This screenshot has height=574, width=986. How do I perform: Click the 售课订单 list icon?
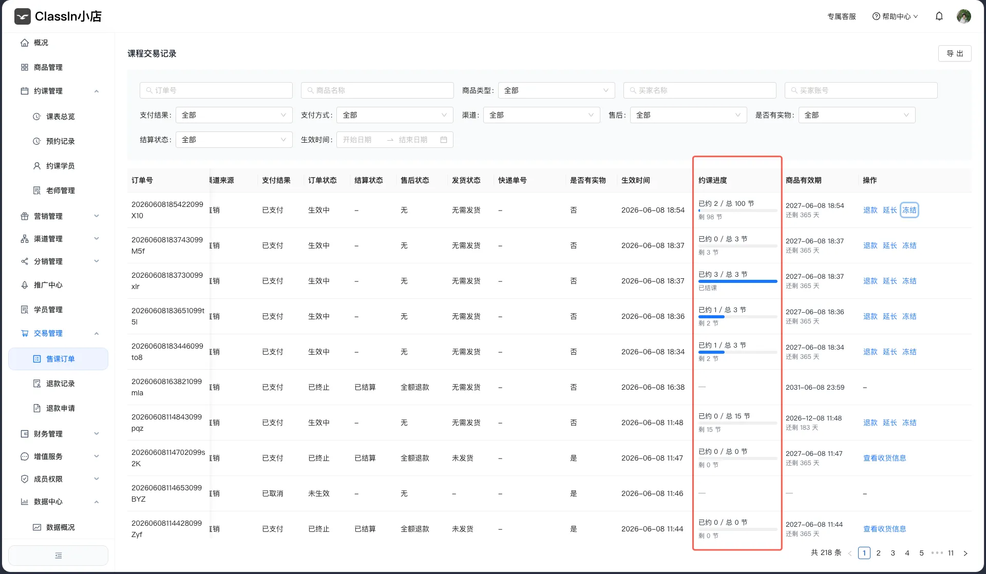pyautogui.click(x=37, y=359)
